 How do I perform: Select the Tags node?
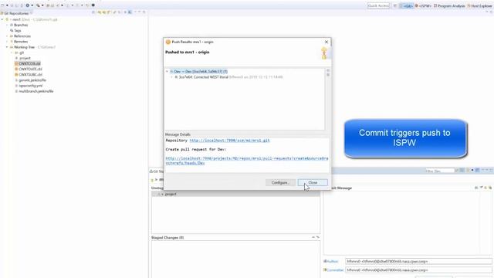pos(17,31)
